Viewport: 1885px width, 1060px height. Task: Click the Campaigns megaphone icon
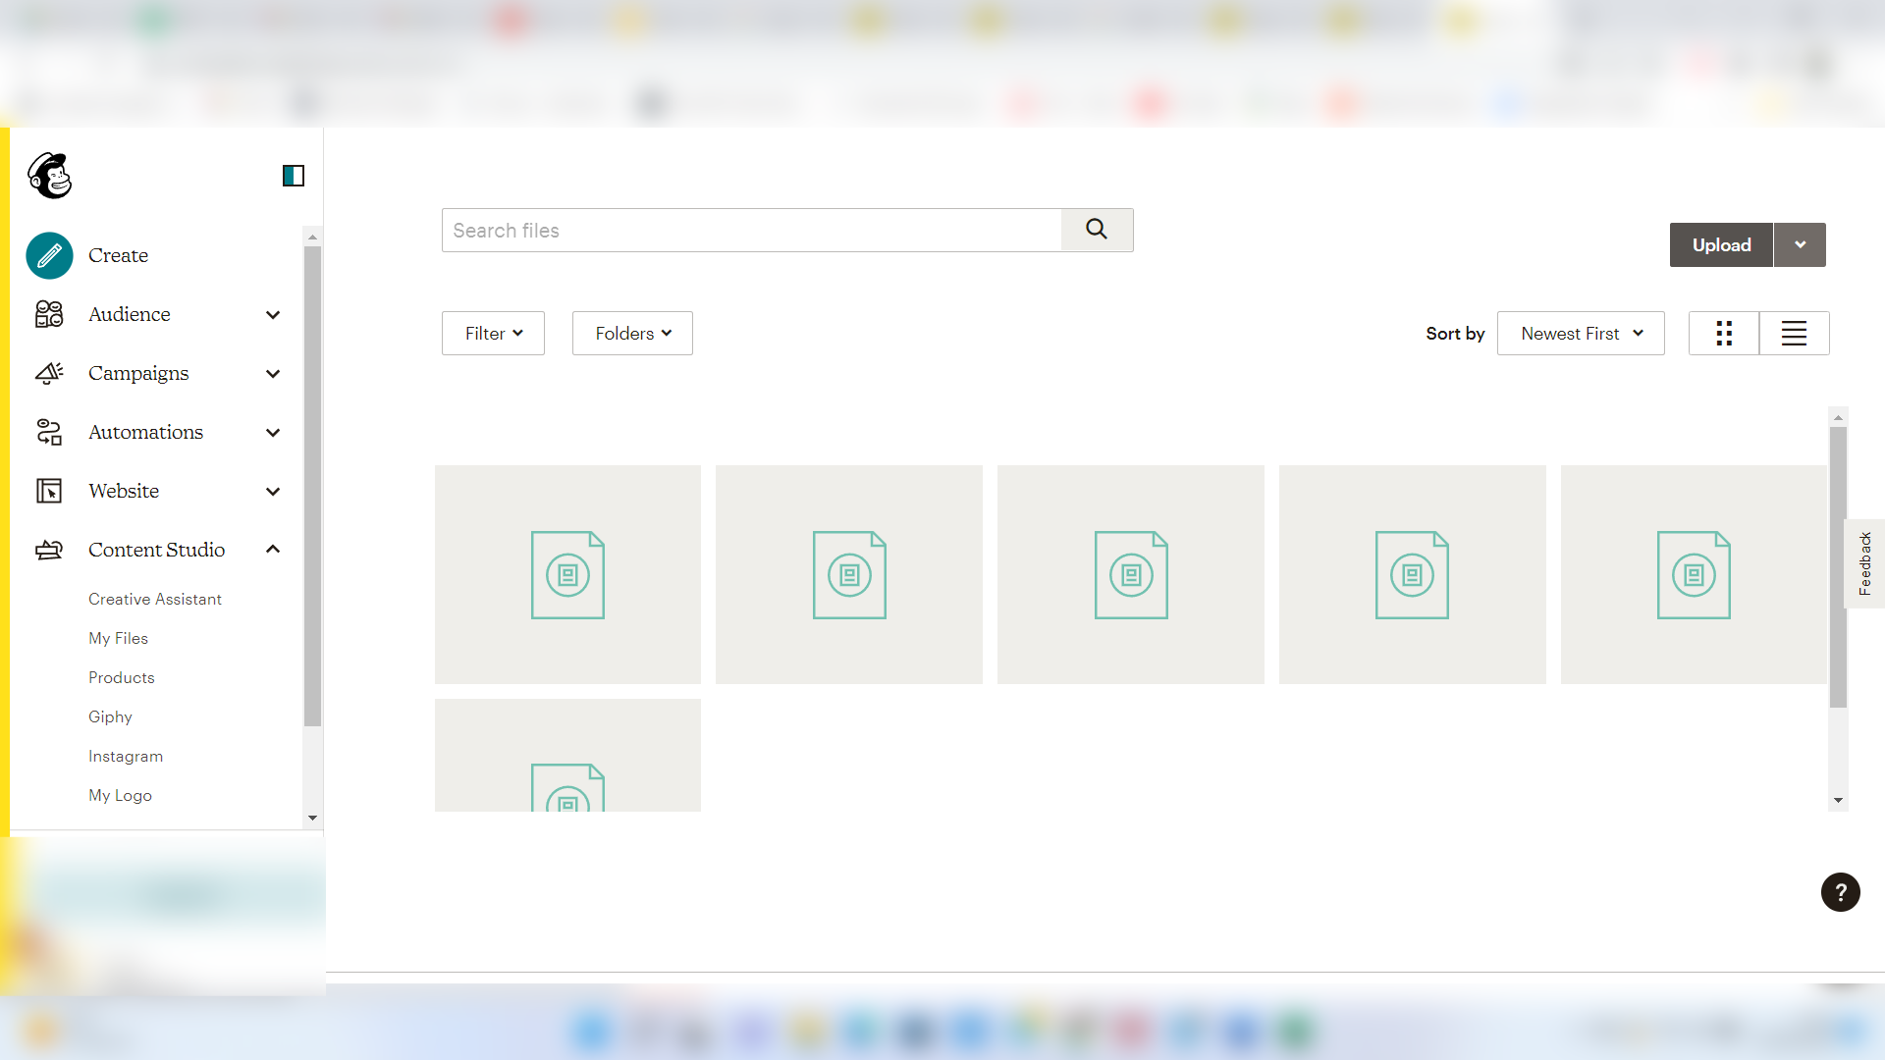(49, 373)
